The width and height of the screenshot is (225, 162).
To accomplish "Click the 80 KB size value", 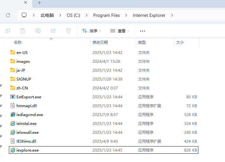I will point(191,97).
